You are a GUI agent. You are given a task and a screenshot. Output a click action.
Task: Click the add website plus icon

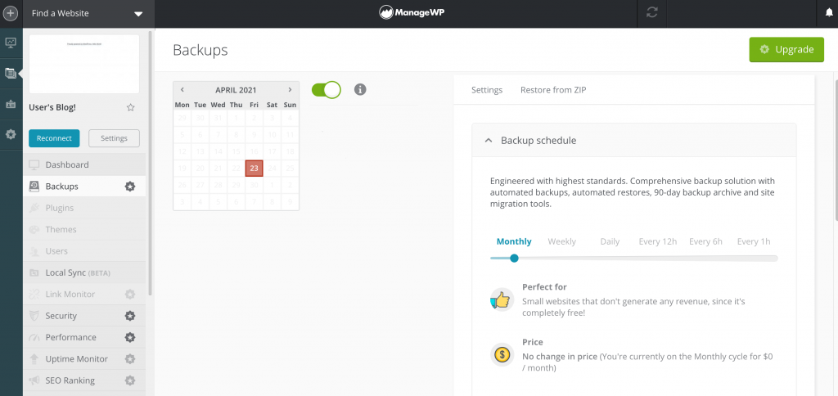11,13
